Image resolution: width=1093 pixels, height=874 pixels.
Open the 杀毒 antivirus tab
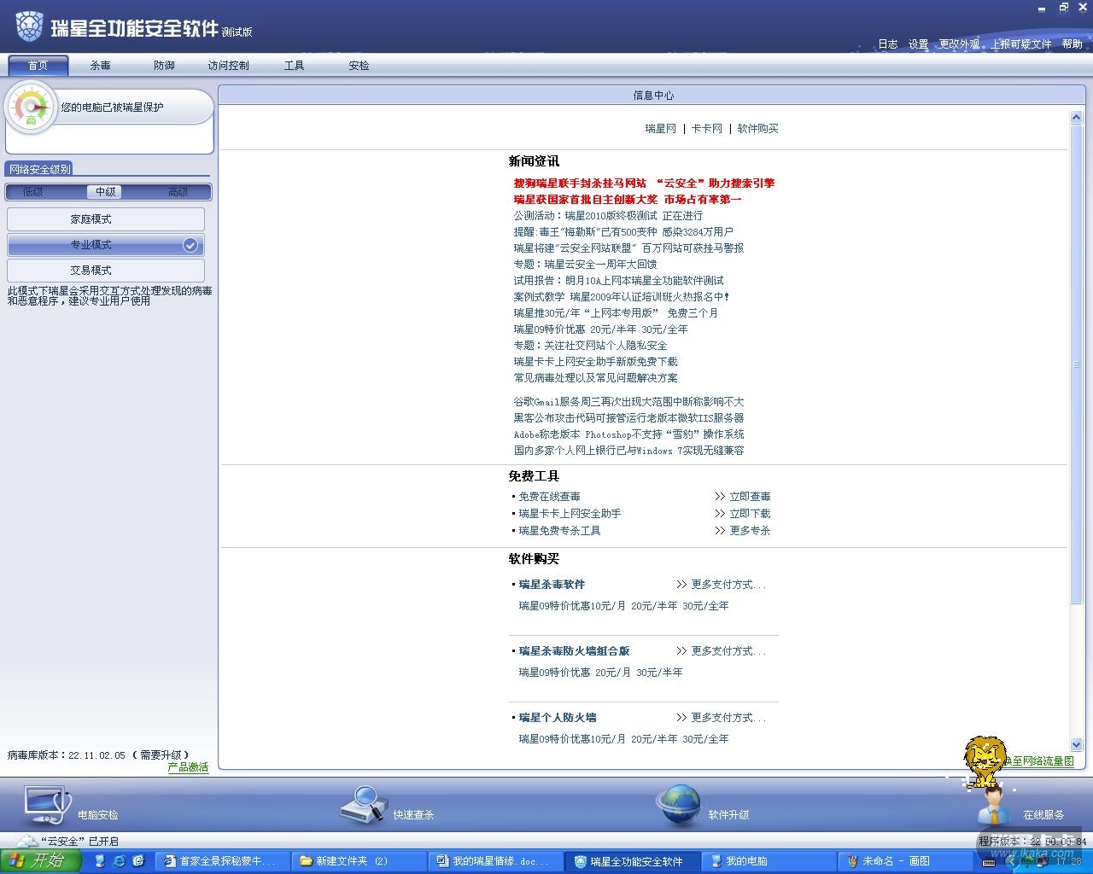(101, 66)
